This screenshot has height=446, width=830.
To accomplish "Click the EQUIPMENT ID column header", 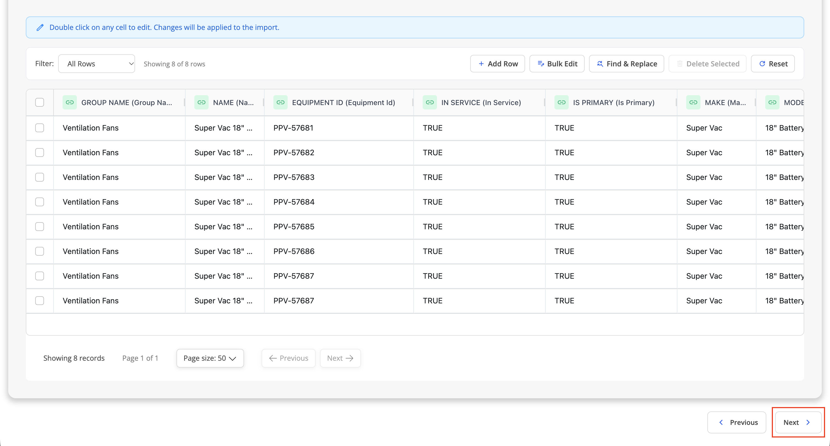I will tap(339, 102).
